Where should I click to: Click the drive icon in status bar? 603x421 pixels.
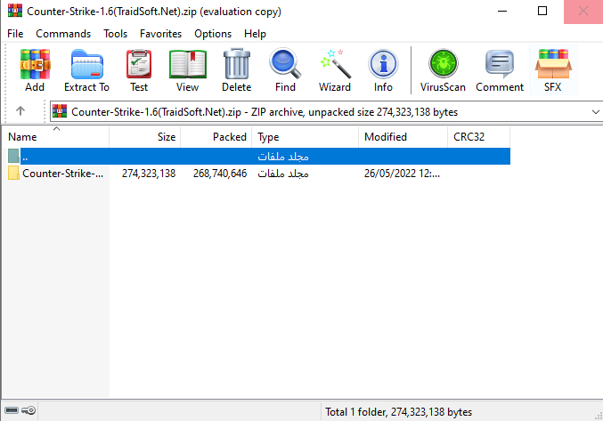[x=12, y=410]
